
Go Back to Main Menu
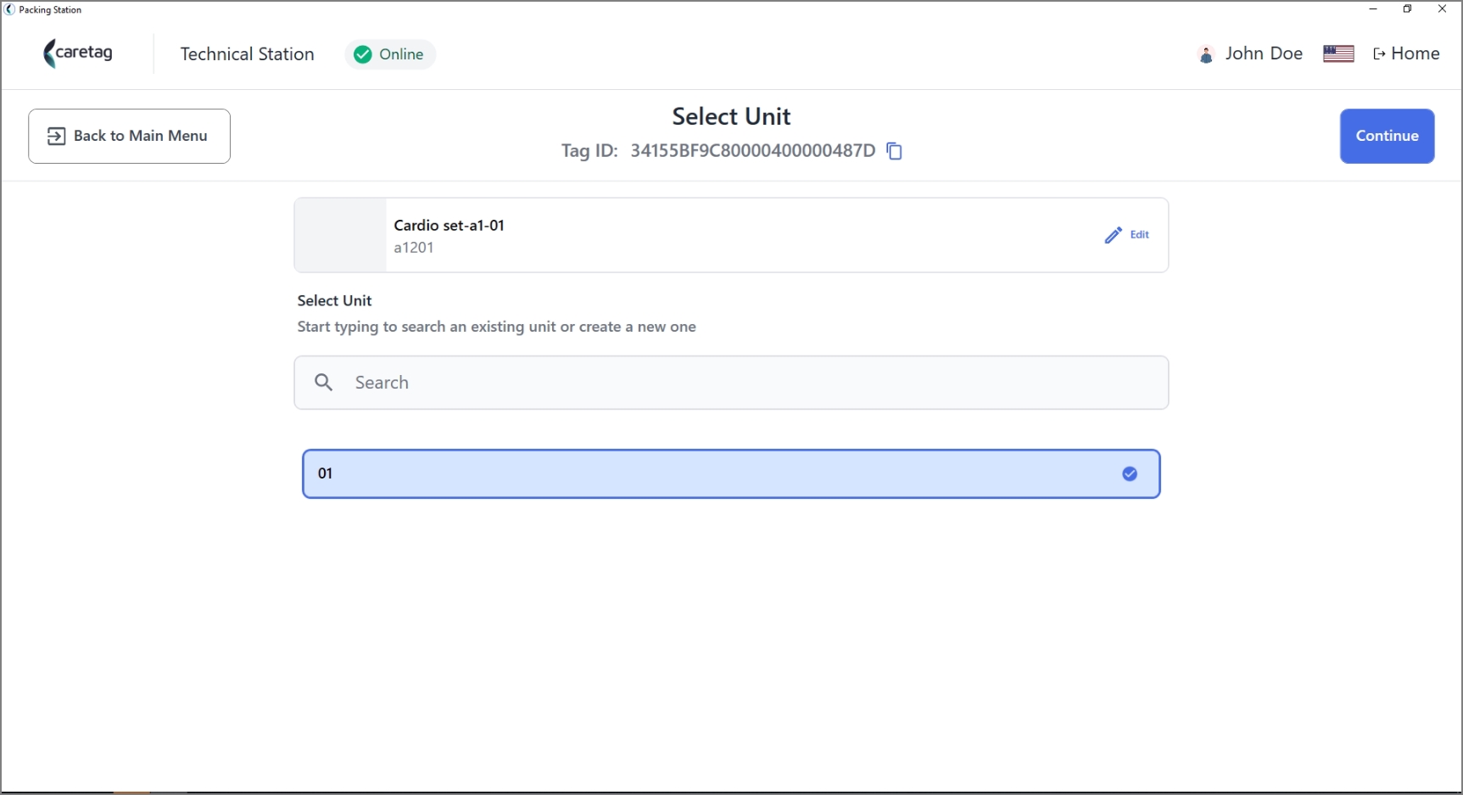pyautogui.click(x=129, y=136)
